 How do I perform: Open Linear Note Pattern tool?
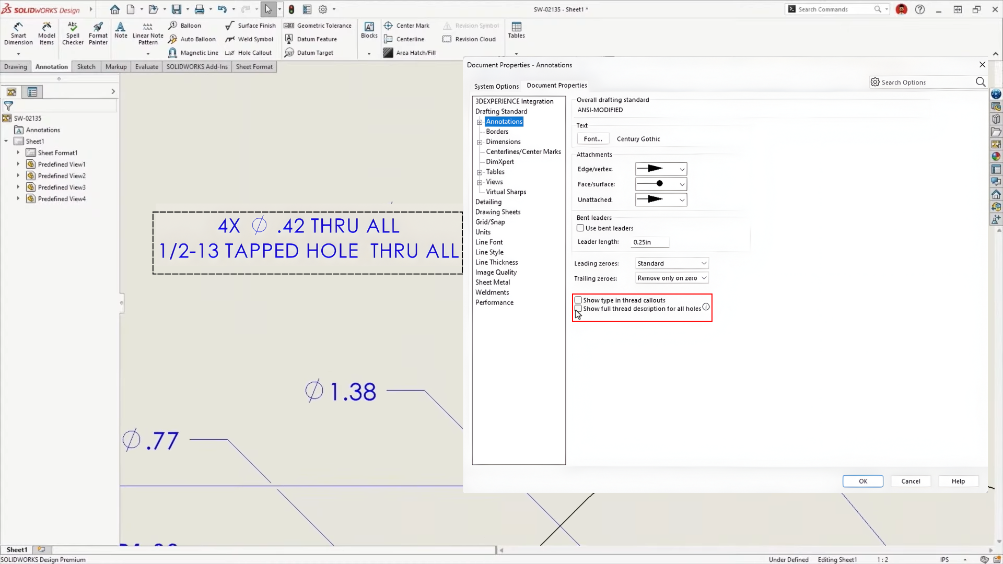[x=148, y=33]
